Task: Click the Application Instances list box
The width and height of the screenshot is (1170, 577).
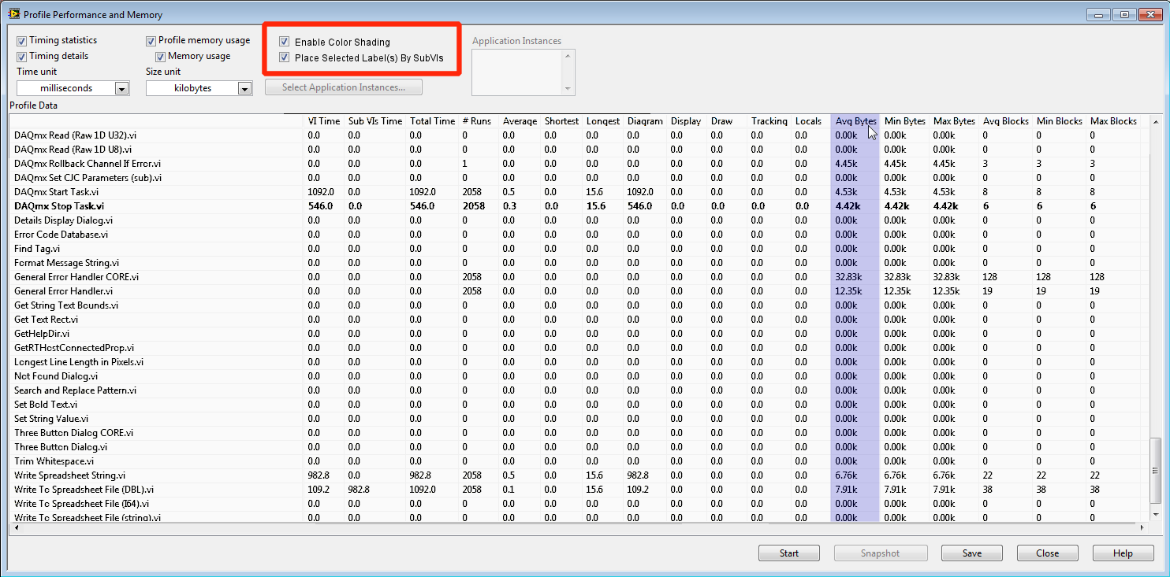Action: point(517,72)
